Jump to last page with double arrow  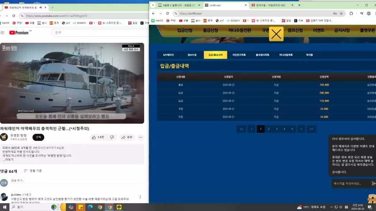point(311,129)
